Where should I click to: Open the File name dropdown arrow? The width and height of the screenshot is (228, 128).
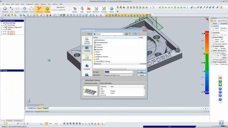133,72
